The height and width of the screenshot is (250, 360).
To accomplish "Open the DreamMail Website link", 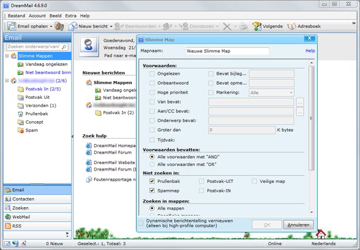I will pyautogui.click(x=114, y=162).
